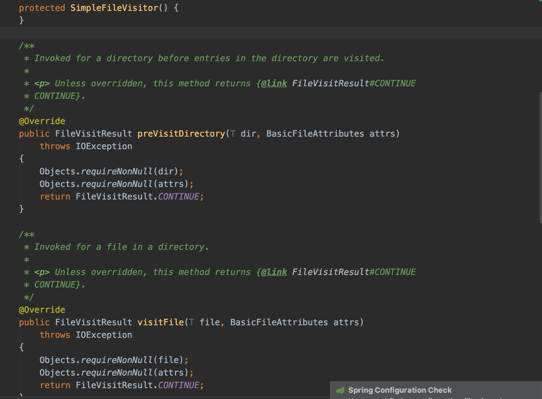Open the Spring Configuration Check notification
The height and width of the screenshot is (399, 542).
(400, 390)
